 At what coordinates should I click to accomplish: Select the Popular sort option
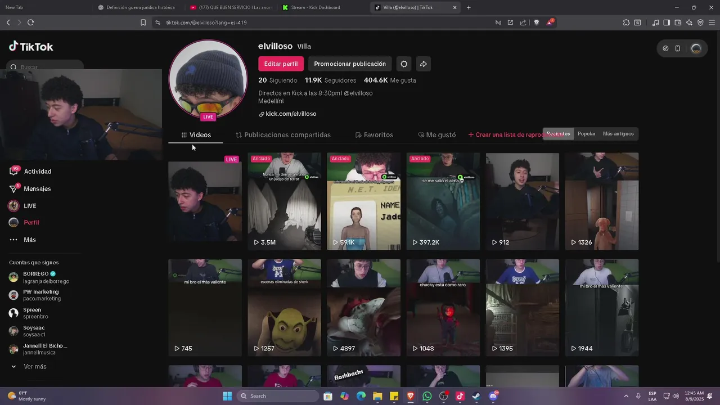(x=586, y=134)
